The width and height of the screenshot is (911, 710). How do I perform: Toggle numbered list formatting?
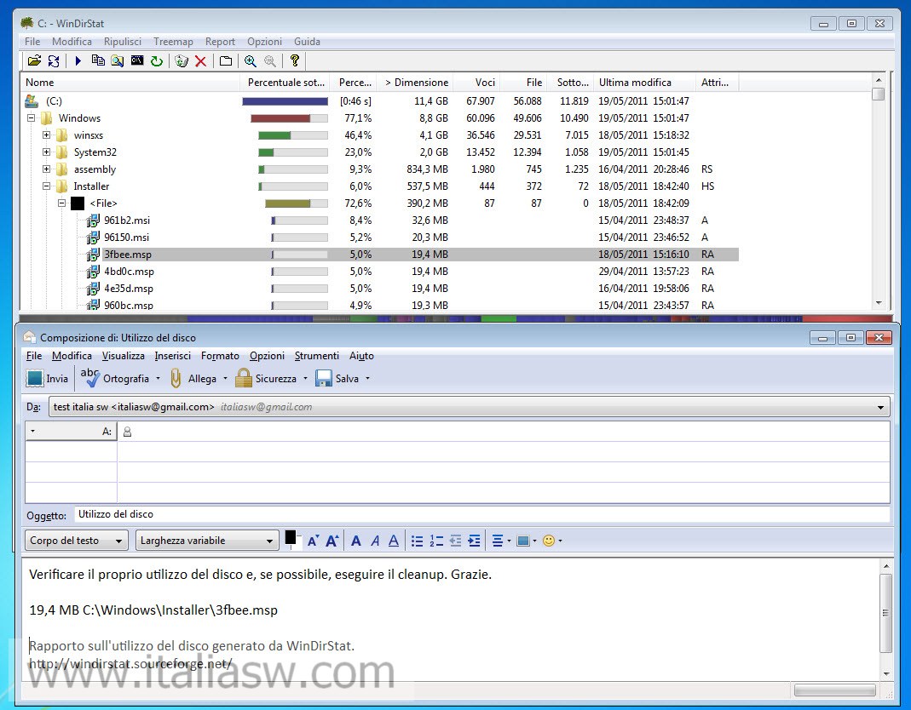(436, 541)
